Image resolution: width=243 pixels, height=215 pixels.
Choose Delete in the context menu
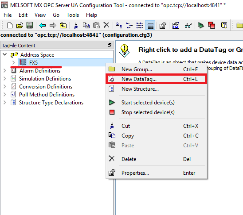click(x=157, y=159)
